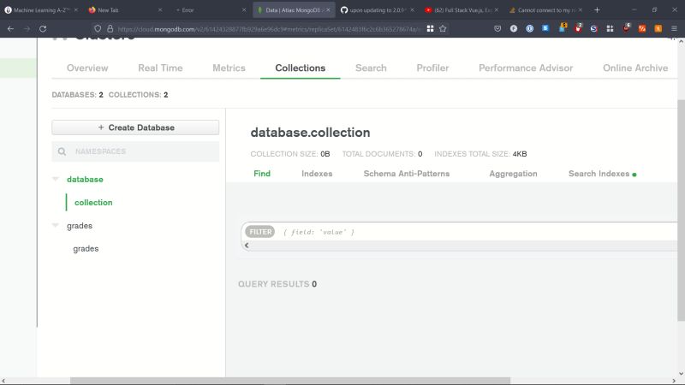685x385 pixels.
Task: Open the Pocket save icon
Action: click(x=497, y=29)
